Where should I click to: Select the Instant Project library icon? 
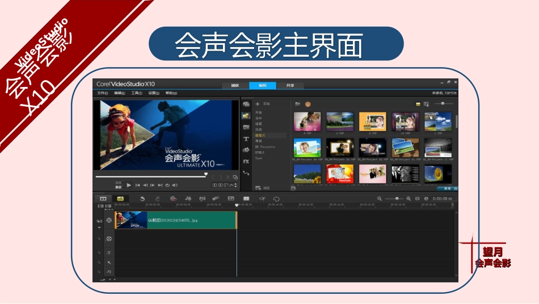click(246, 116)
